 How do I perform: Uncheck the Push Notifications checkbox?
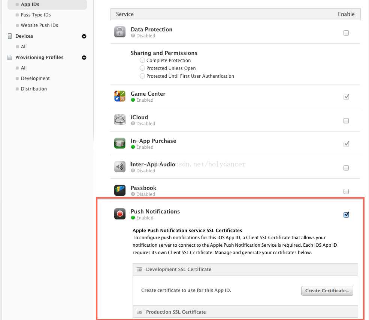click(346, 215)
